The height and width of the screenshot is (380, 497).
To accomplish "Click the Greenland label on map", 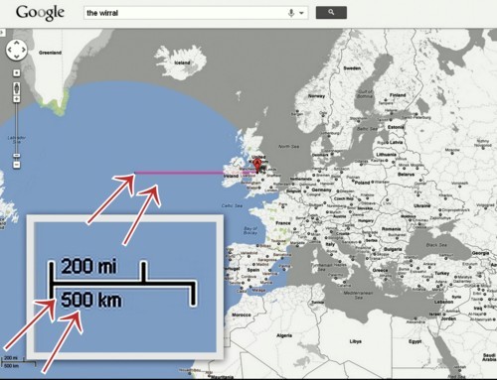I will [50, 53].
